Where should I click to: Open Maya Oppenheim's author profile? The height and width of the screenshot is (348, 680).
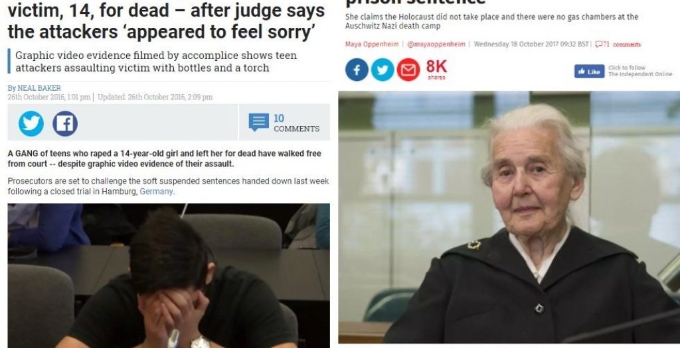click(372, 44)
